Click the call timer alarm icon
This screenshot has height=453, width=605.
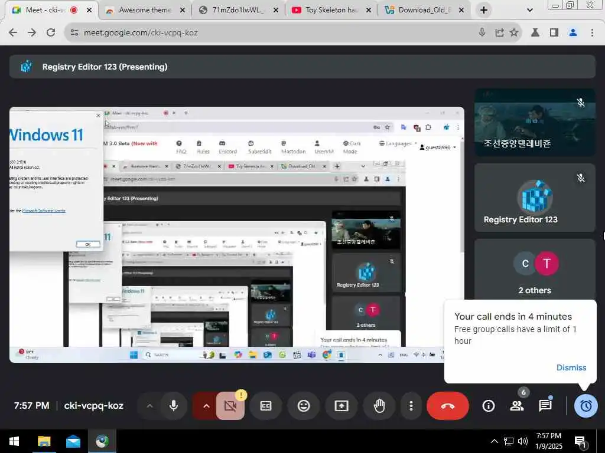coord(586,406)
